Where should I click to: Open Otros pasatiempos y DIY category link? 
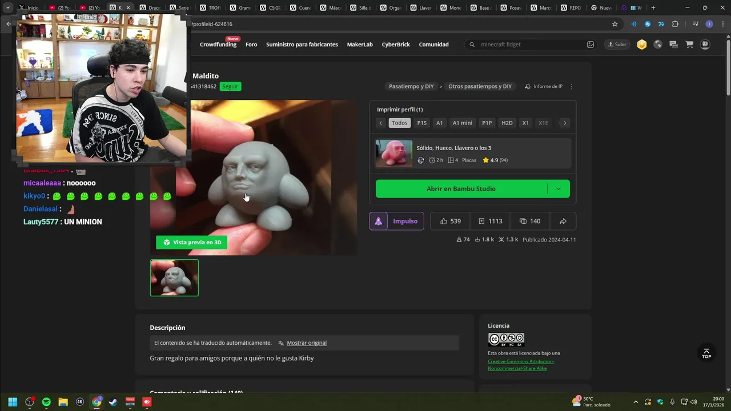[480, 87]
